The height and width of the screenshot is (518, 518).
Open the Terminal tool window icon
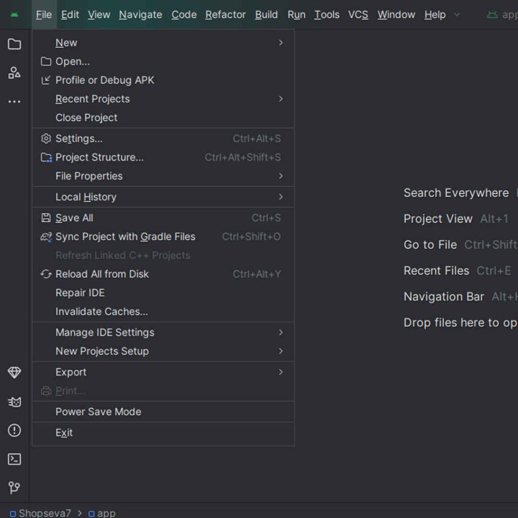pyautogui.click(x=14, y=459)
